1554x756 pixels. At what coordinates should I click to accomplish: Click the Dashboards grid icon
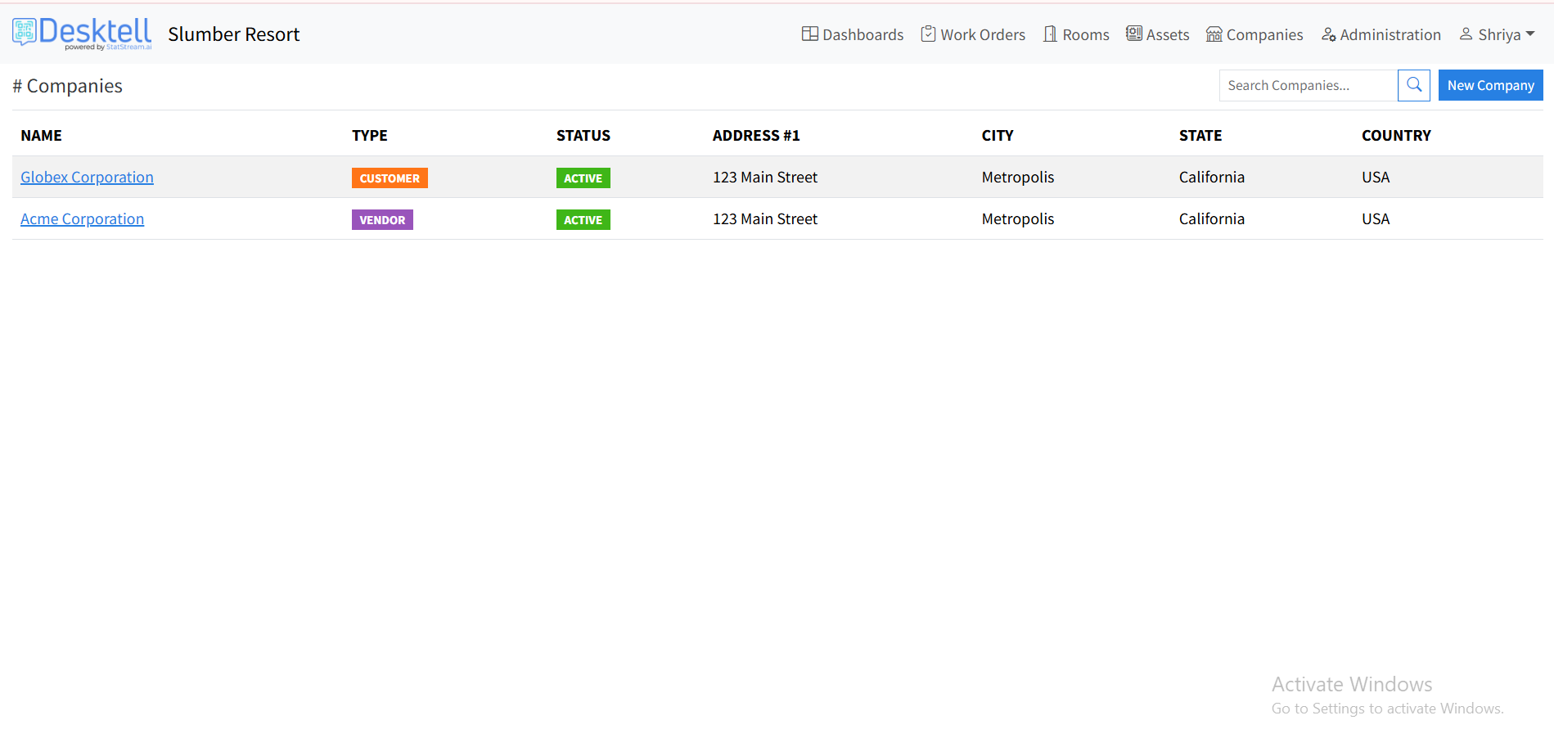click(809, 34)
